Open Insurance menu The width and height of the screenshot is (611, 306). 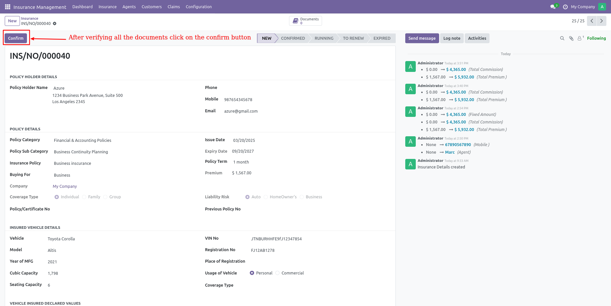[107, 7]
